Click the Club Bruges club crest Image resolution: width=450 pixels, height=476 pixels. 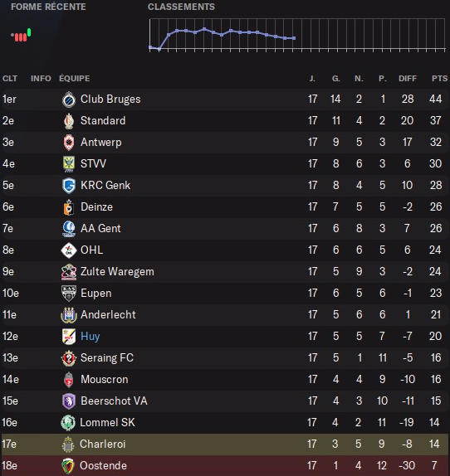(69, 100)
